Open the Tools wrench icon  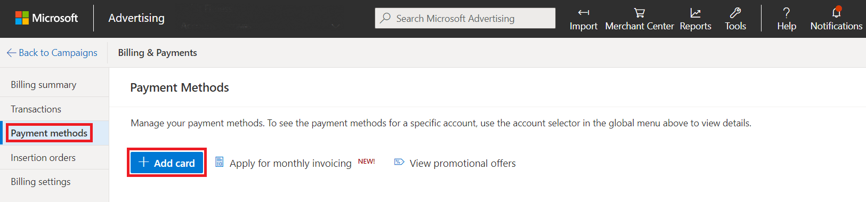(x=735, y=13)
